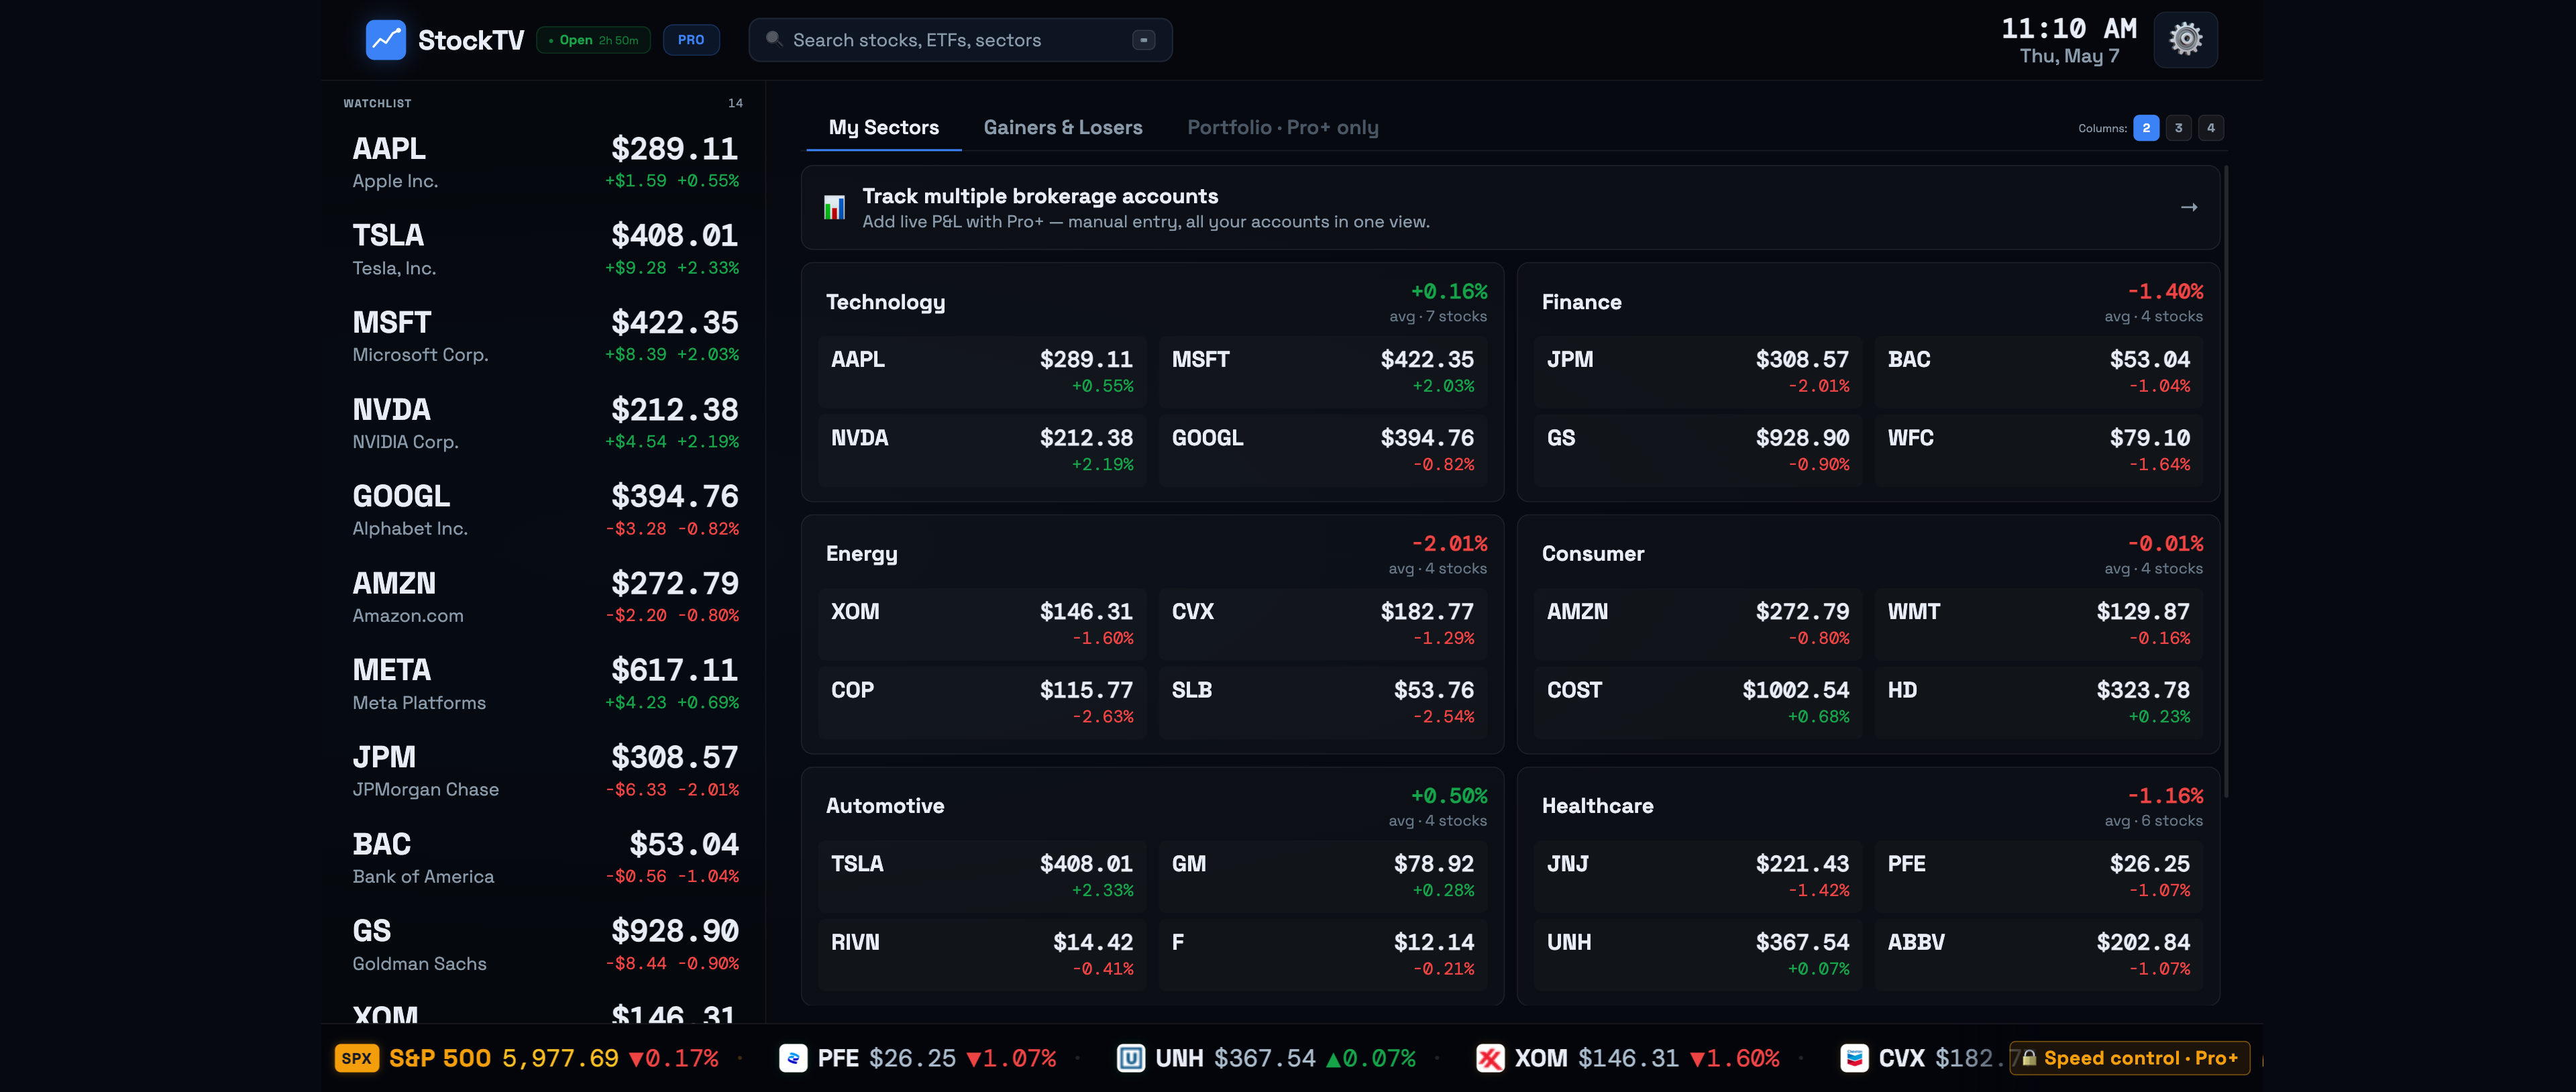Click the GM tile in Automotive
Viewport: 2576px width, 1092px height.
click(1323, 875)
